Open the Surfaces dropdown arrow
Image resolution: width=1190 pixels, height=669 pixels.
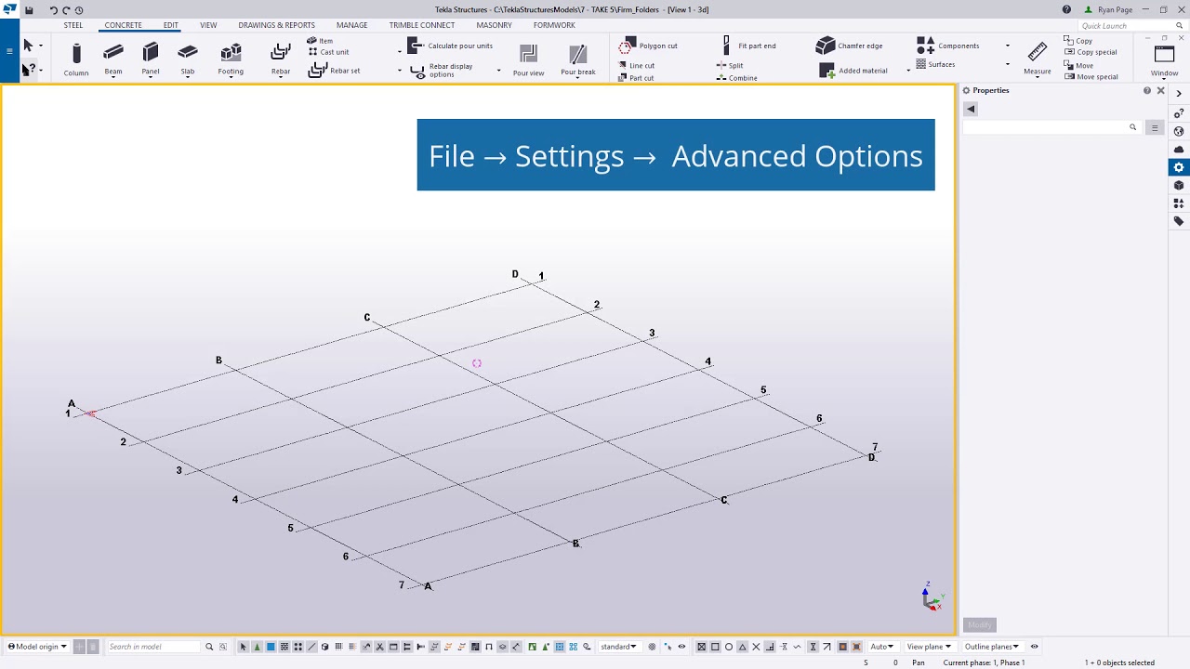point(1007,65)
